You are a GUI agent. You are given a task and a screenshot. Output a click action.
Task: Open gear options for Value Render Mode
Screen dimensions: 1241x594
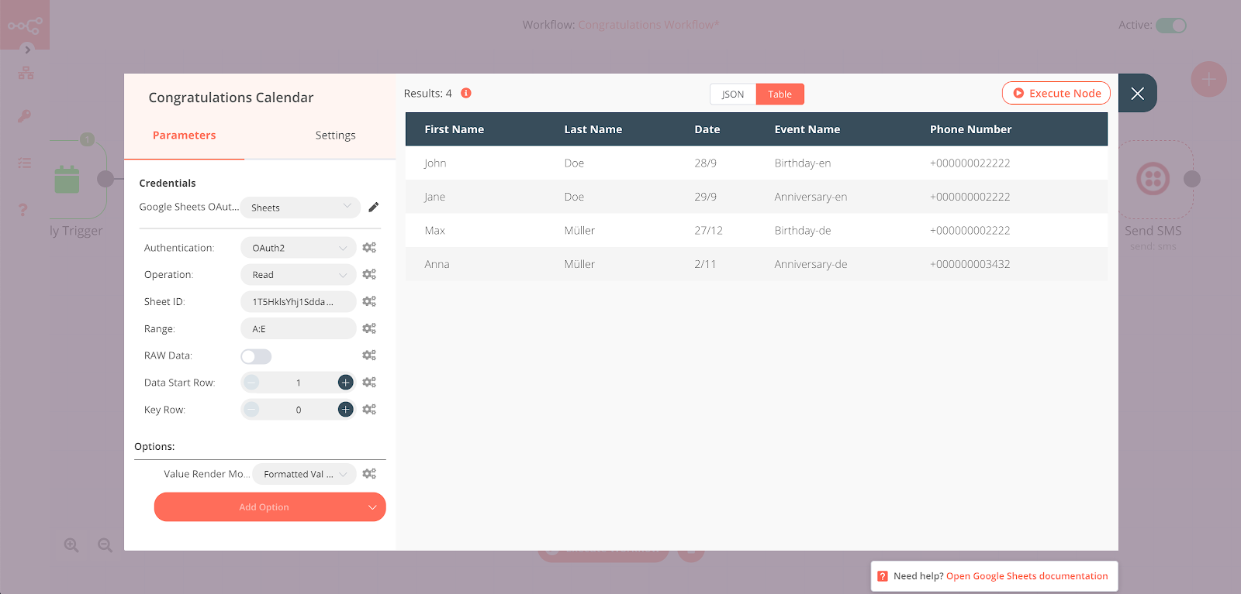pos(369,474)
